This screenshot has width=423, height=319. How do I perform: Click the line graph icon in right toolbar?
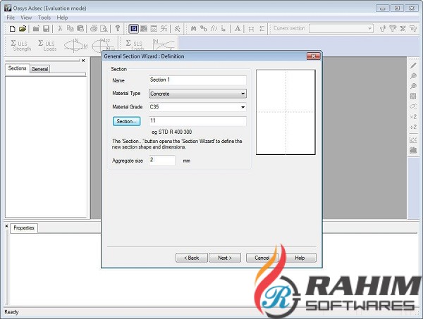pos(413,140)
